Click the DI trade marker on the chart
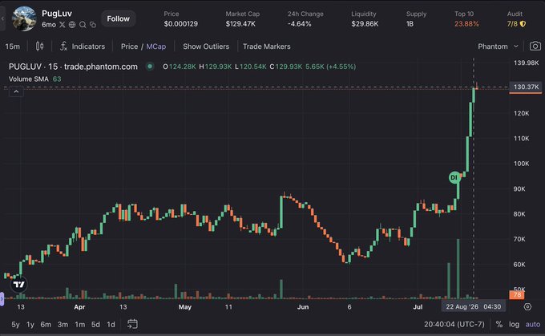The width and height of the screenshot is (545, 336). 454,177
